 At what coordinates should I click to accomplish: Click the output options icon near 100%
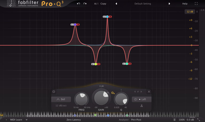pos(175,120)
